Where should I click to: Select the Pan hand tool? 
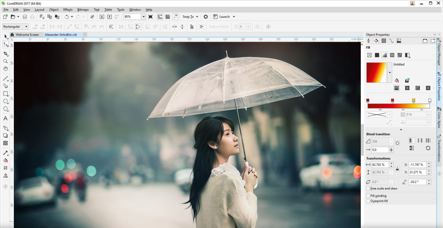[5, 69]
